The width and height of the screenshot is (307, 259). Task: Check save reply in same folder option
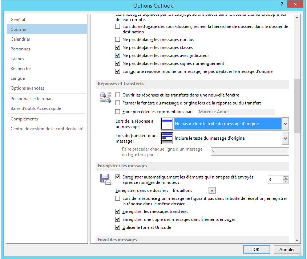[117, 198]
